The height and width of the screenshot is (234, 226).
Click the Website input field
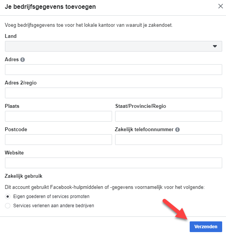coord(114,163)
